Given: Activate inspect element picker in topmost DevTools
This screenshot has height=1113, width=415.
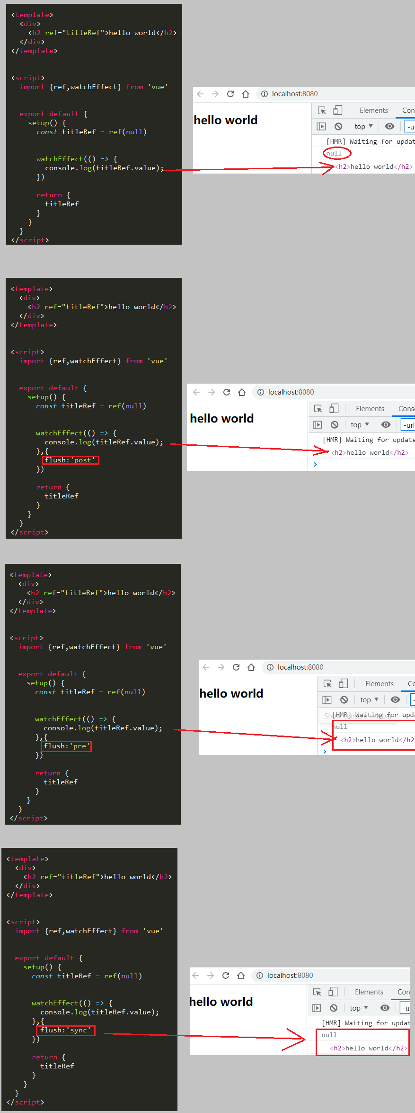Looking at the screenshot, I should click(322, 110).
